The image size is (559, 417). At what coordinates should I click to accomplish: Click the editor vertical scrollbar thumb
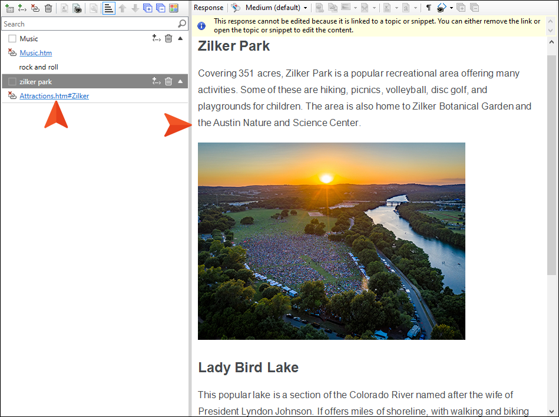point(551,165)
